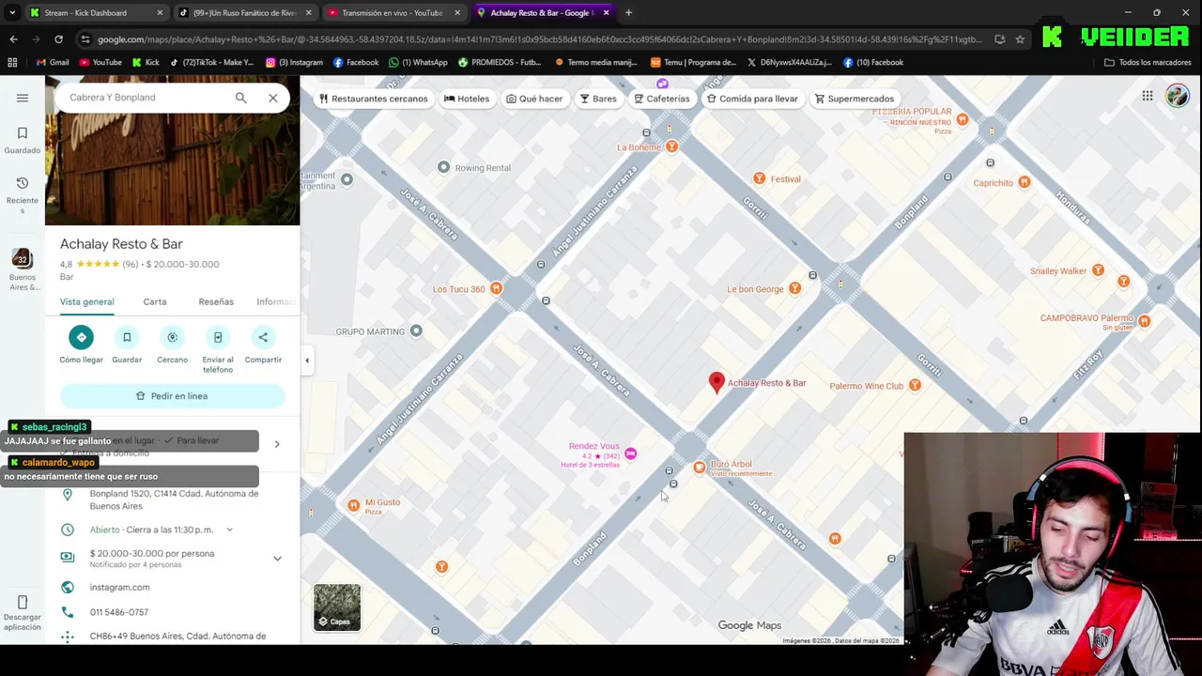The image size is (1202, 676).
Task: Open the Google account avatar
Action: [1178, 96]
